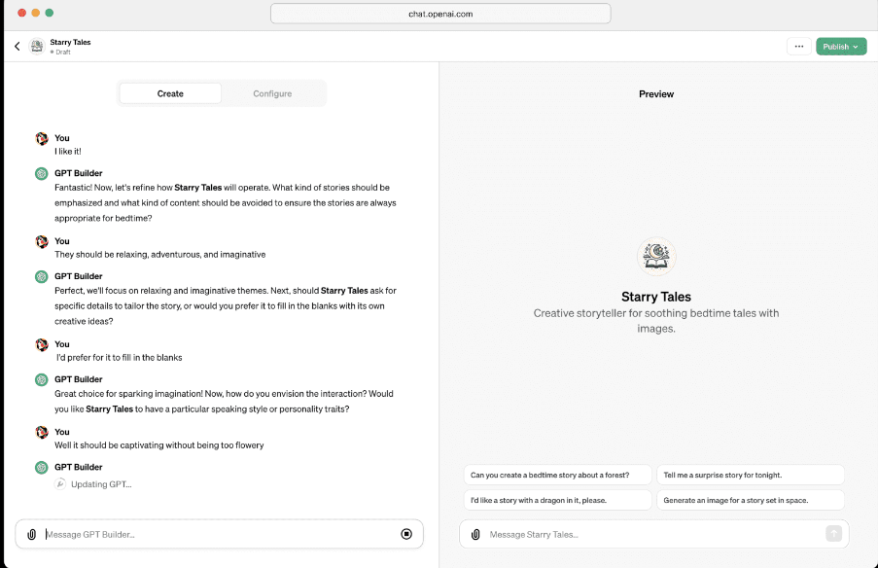This screenshot has width=878, height=568.
Task: Click 'Well it should be captivating' message
Action: pyautogui.click(x=159, y=445)
